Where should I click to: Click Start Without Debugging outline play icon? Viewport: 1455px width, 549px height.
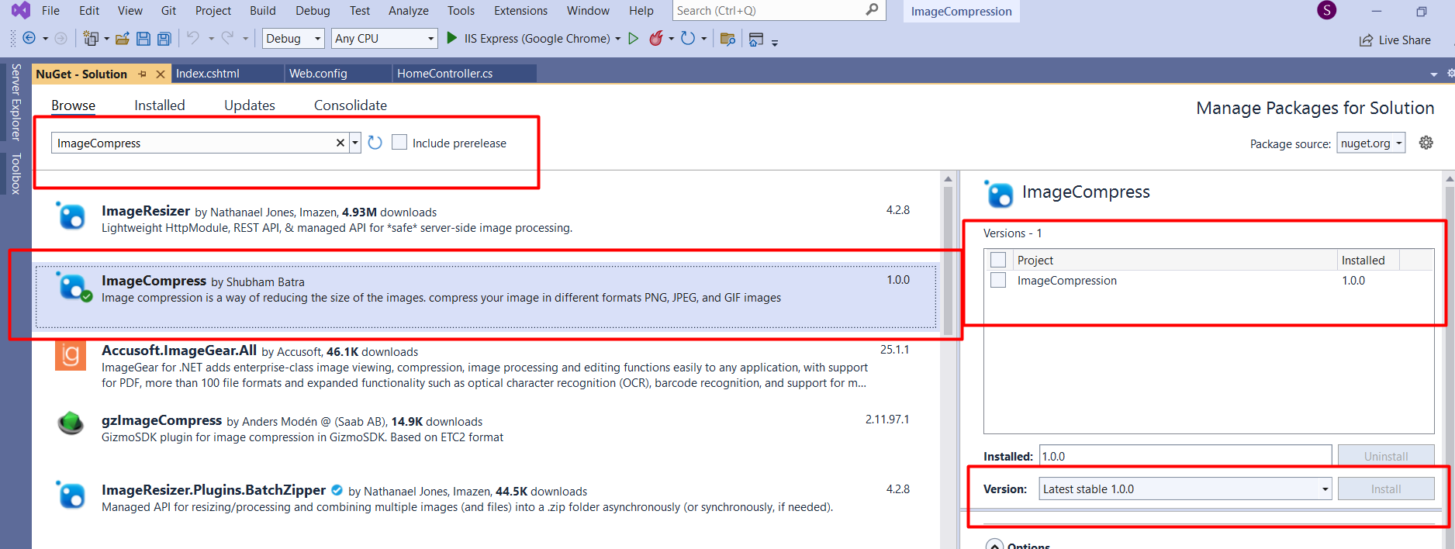(x=634, y=38)
